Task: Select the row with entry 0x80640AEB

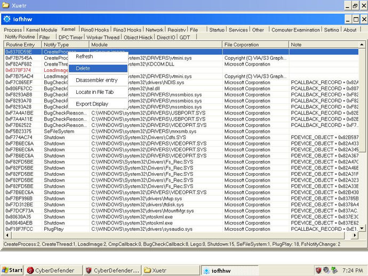Action: coord(181,223)
